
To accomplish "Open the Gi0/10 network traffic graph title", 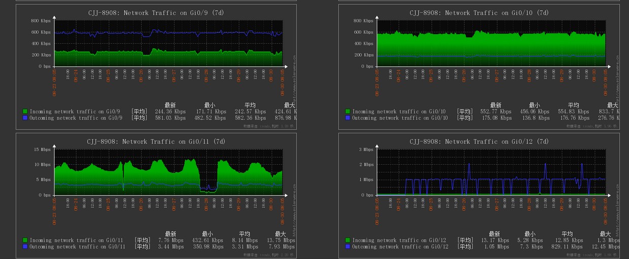I will click(479, 13).
